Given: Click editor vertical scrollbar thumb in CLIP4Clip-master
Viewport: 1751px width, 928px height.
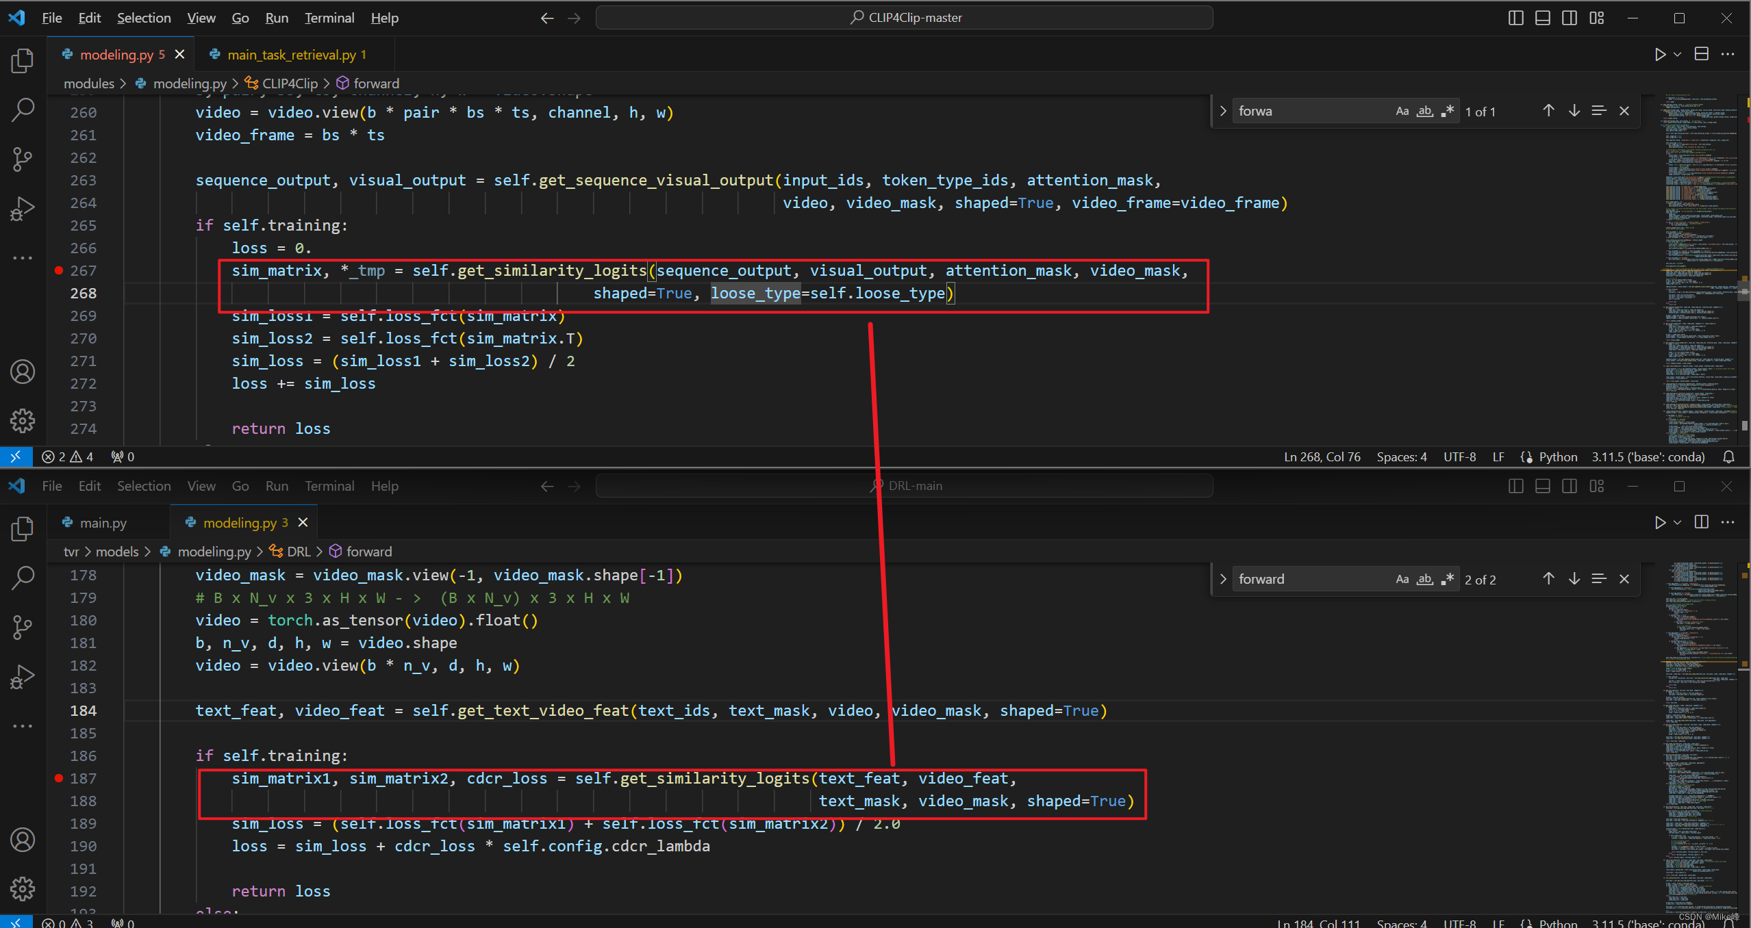Looking at the screenshot, I should 1744,291.
